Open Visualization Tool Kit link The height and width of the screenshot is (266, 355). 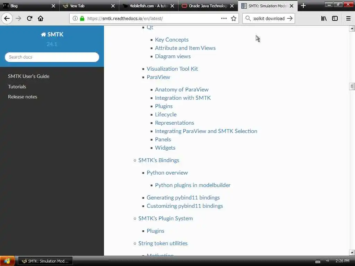(172, 69)
